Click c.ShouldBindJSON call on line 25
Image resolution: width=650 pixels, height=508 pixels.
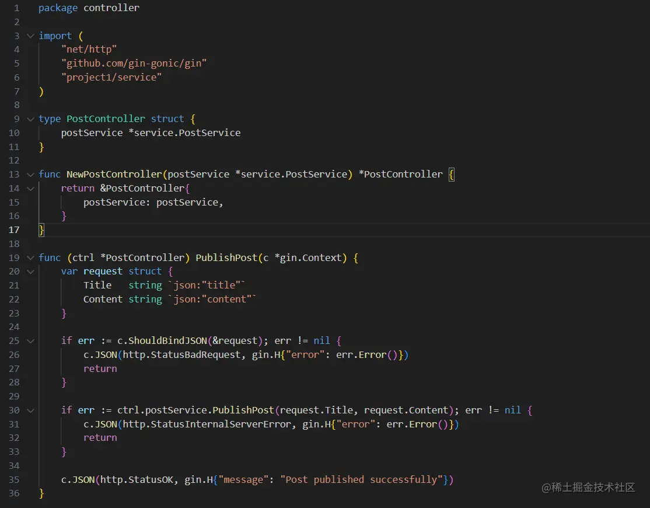click(x=162, y=341)
